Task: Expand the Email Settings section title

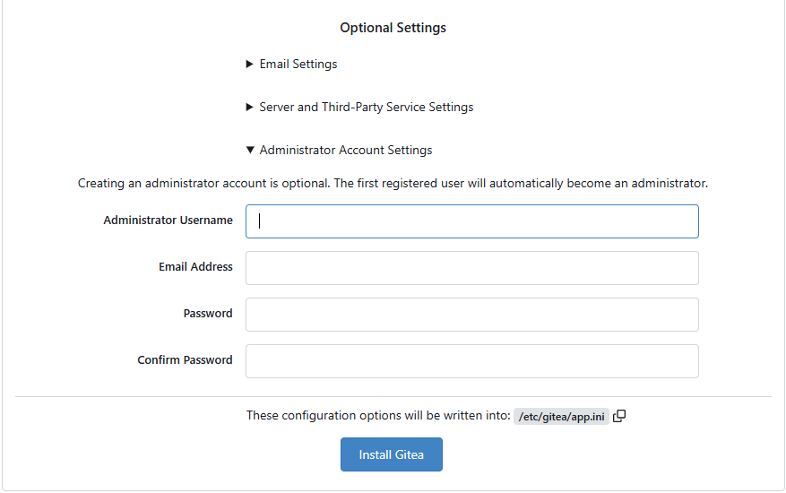Action: click(x=298, y=65)
